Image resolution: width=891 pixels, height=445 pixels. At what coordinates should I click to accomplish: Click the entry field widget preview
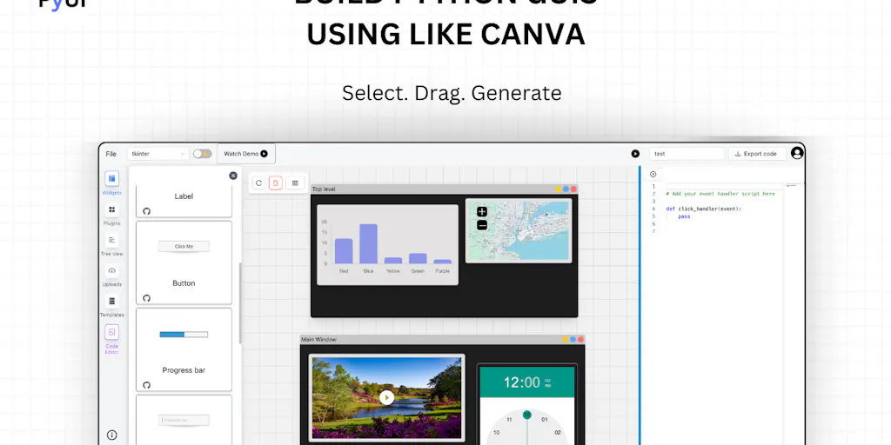coord(184,421)
